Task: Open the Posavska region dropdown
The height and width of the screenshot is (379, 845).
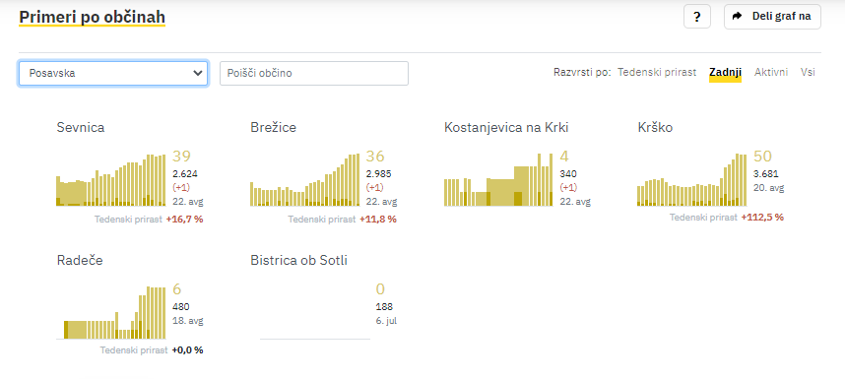Action: [113, 73]
